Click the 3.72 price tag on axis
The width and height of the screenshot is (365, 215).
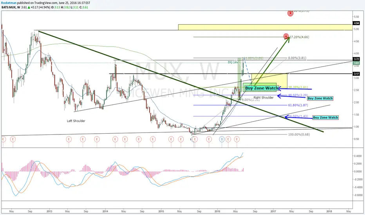pos(356,59)
